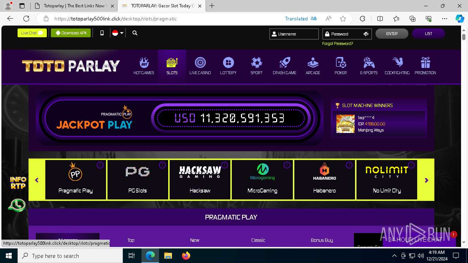Open the Hot Games category
Image resolution: width=468 pixels, height=263 pixels.
tap(144, 66)
